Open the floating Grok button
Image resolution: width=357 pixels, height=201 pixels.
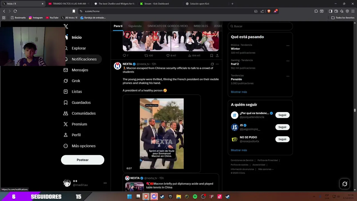(x=345, y=184)
